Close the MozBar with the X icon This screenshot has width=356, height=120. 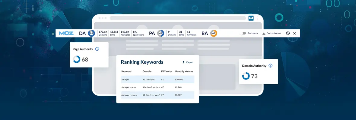(x=294, y=33)
